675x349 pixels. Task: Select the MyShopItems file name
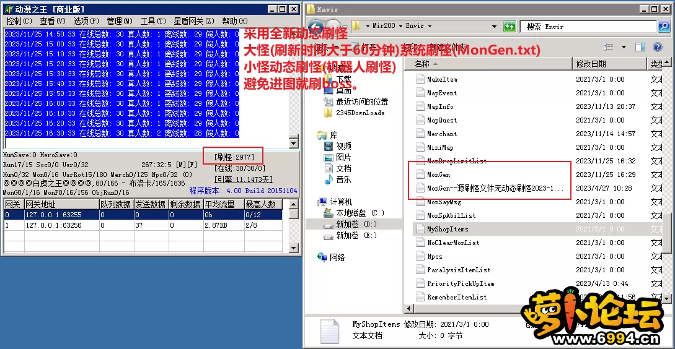pyautogui.click(x=448, y=229)
